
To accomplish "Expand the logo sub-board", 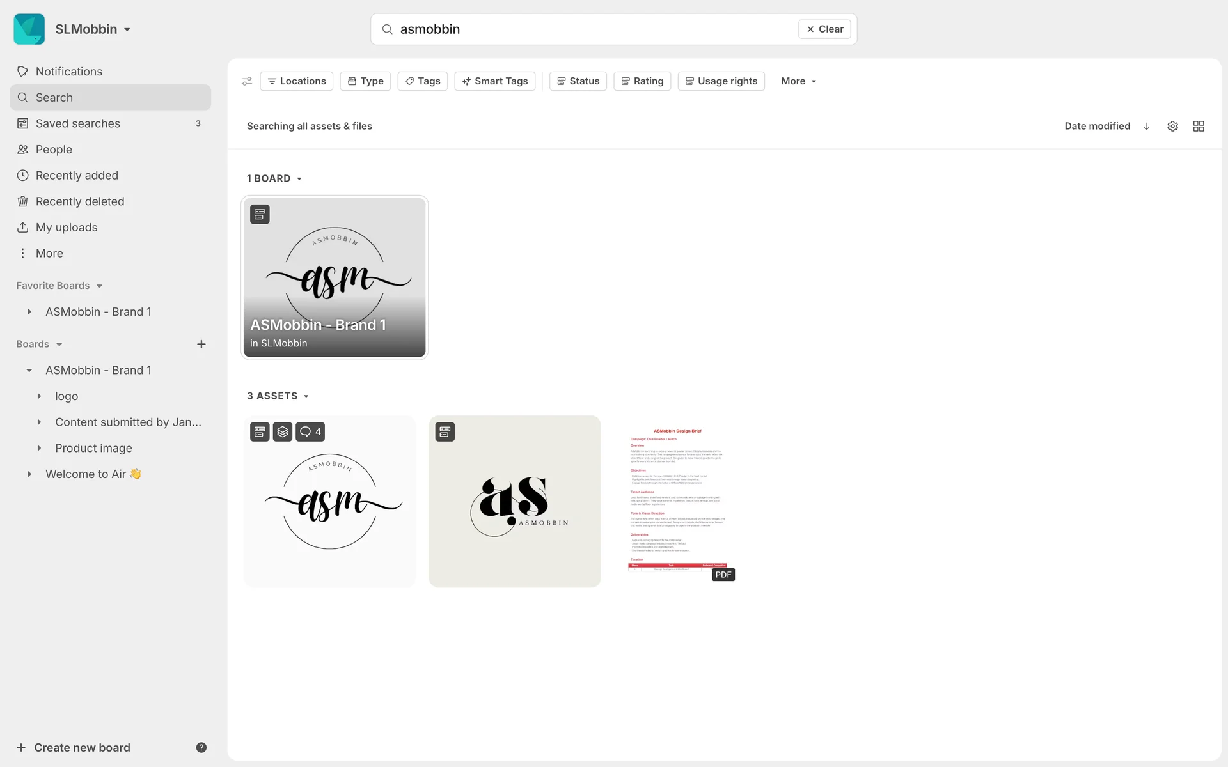I will (39, 396).
